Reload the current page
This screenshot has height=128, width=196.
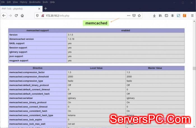pyautogui.click(x=16, y=15)
